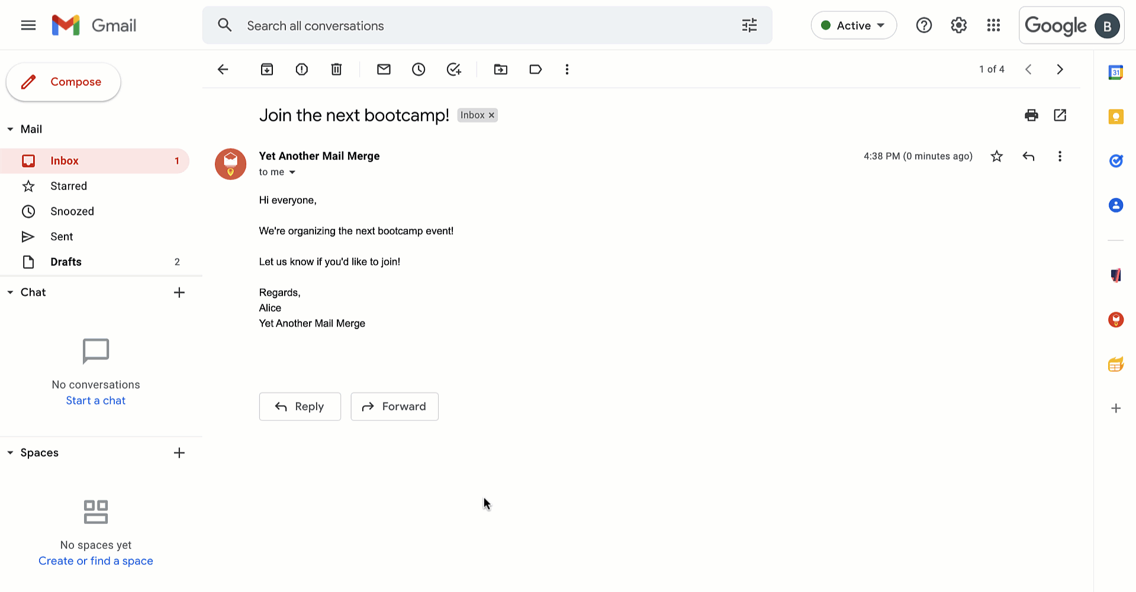1136x592 pixels.
Task: Apply a label to the email
Action: 535,69
